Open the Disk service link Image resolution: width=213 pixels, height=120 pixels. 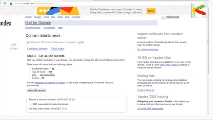pyautogui.click(x=67, y=17)
